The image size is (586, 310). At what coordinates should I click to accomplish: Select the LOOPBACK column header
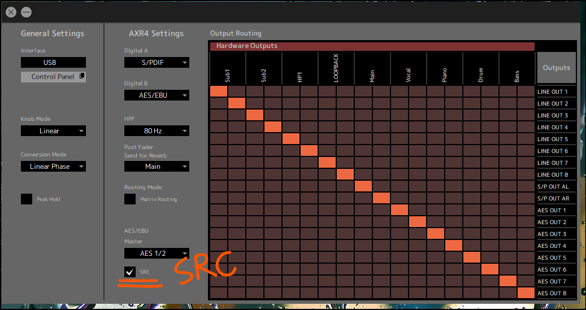336,69
